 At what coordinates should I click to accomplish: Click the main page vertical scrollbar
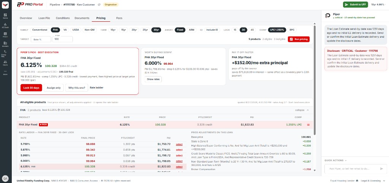tap(315, 80)
